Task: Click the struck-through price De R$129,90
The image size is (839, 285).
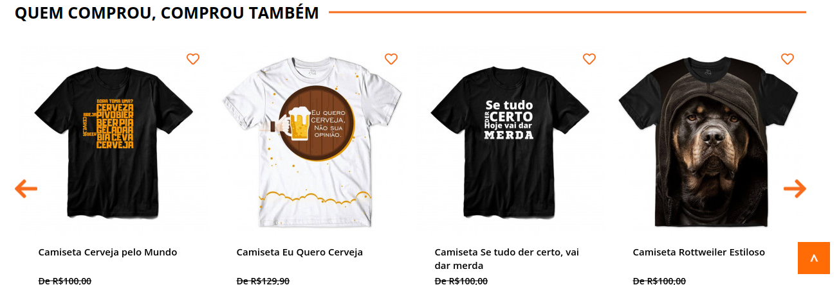Action: click(263, 281)
